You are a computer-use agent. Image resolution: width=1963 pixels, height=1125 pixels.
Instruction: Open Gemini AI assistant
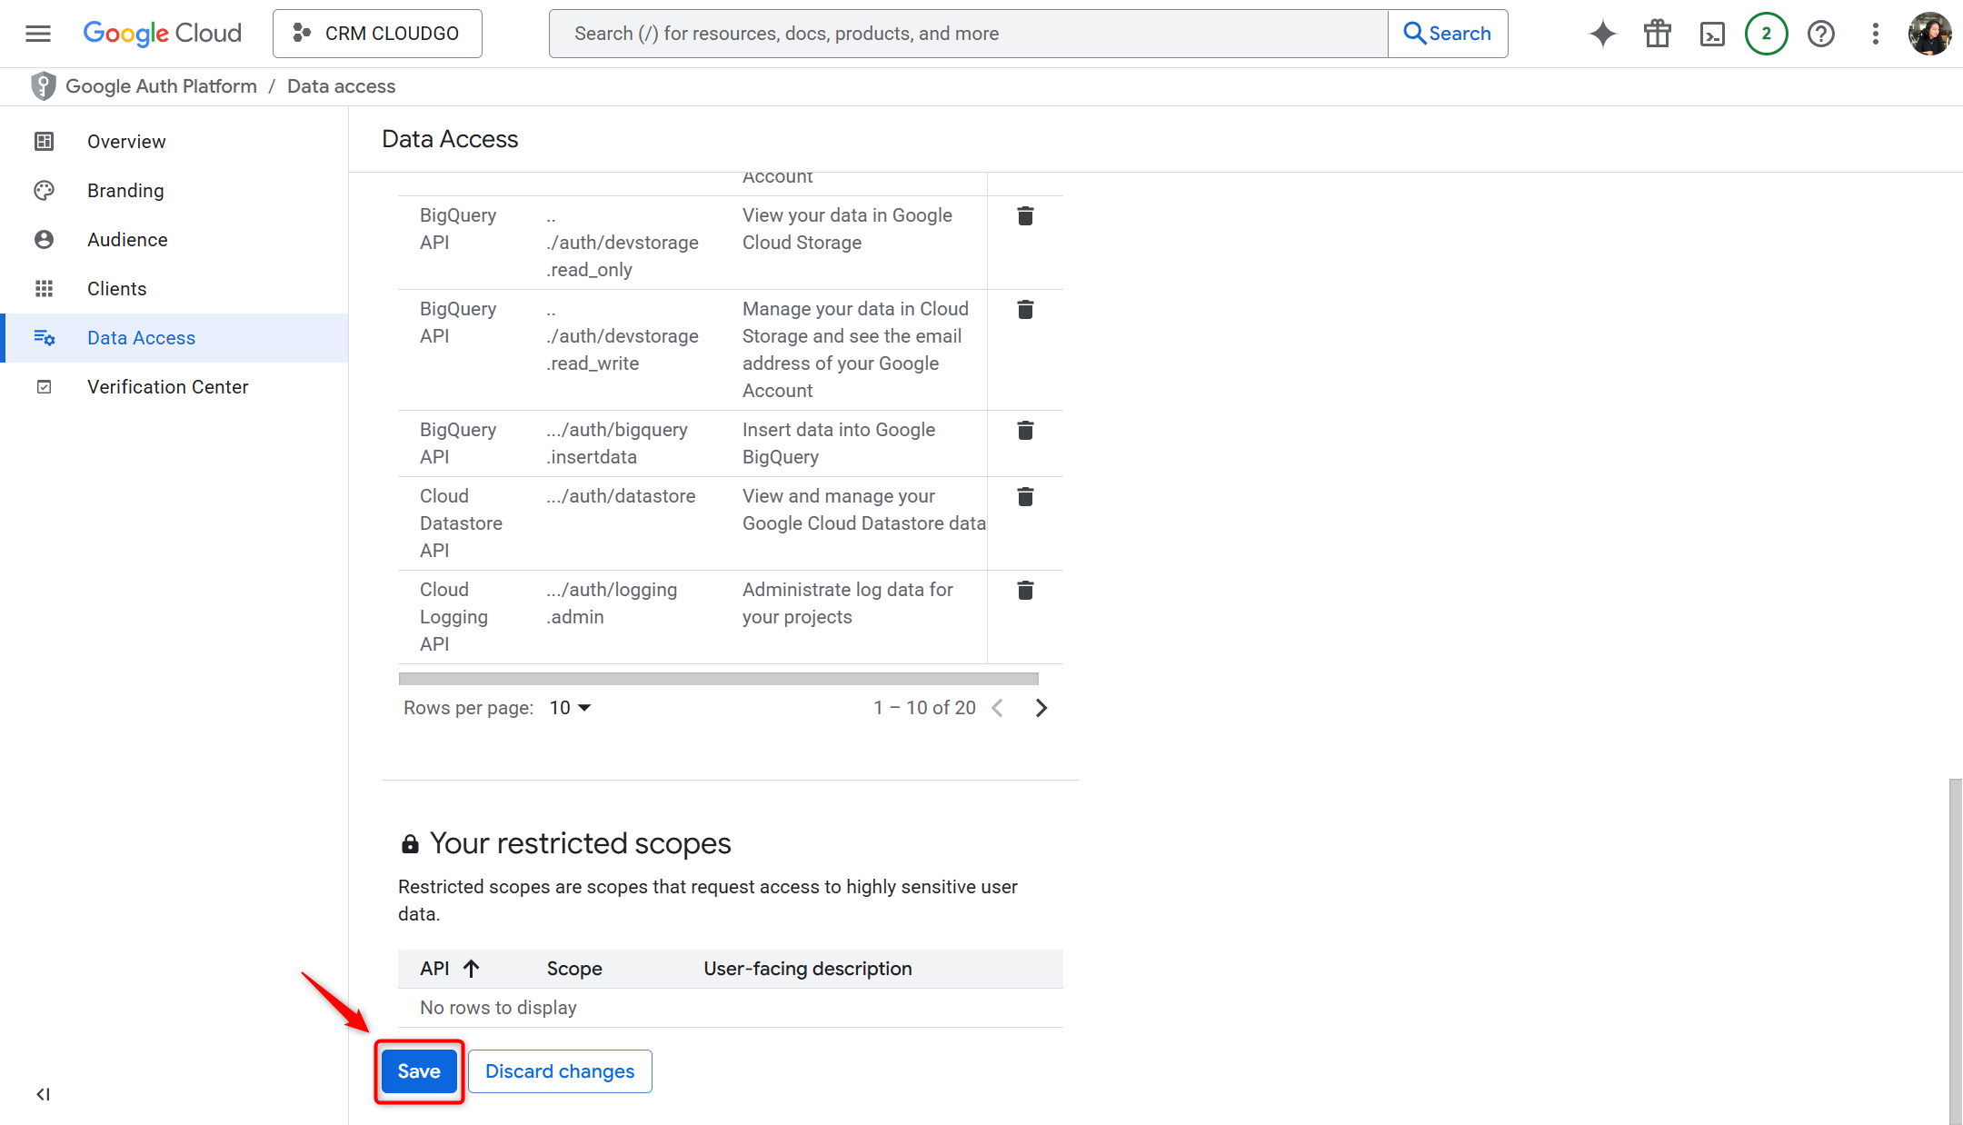click(1602, 33)
